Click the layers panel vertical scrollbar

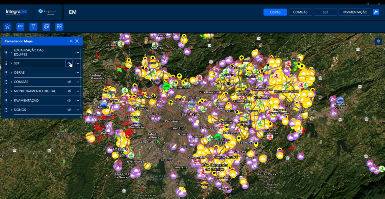(x=81, y=81)
